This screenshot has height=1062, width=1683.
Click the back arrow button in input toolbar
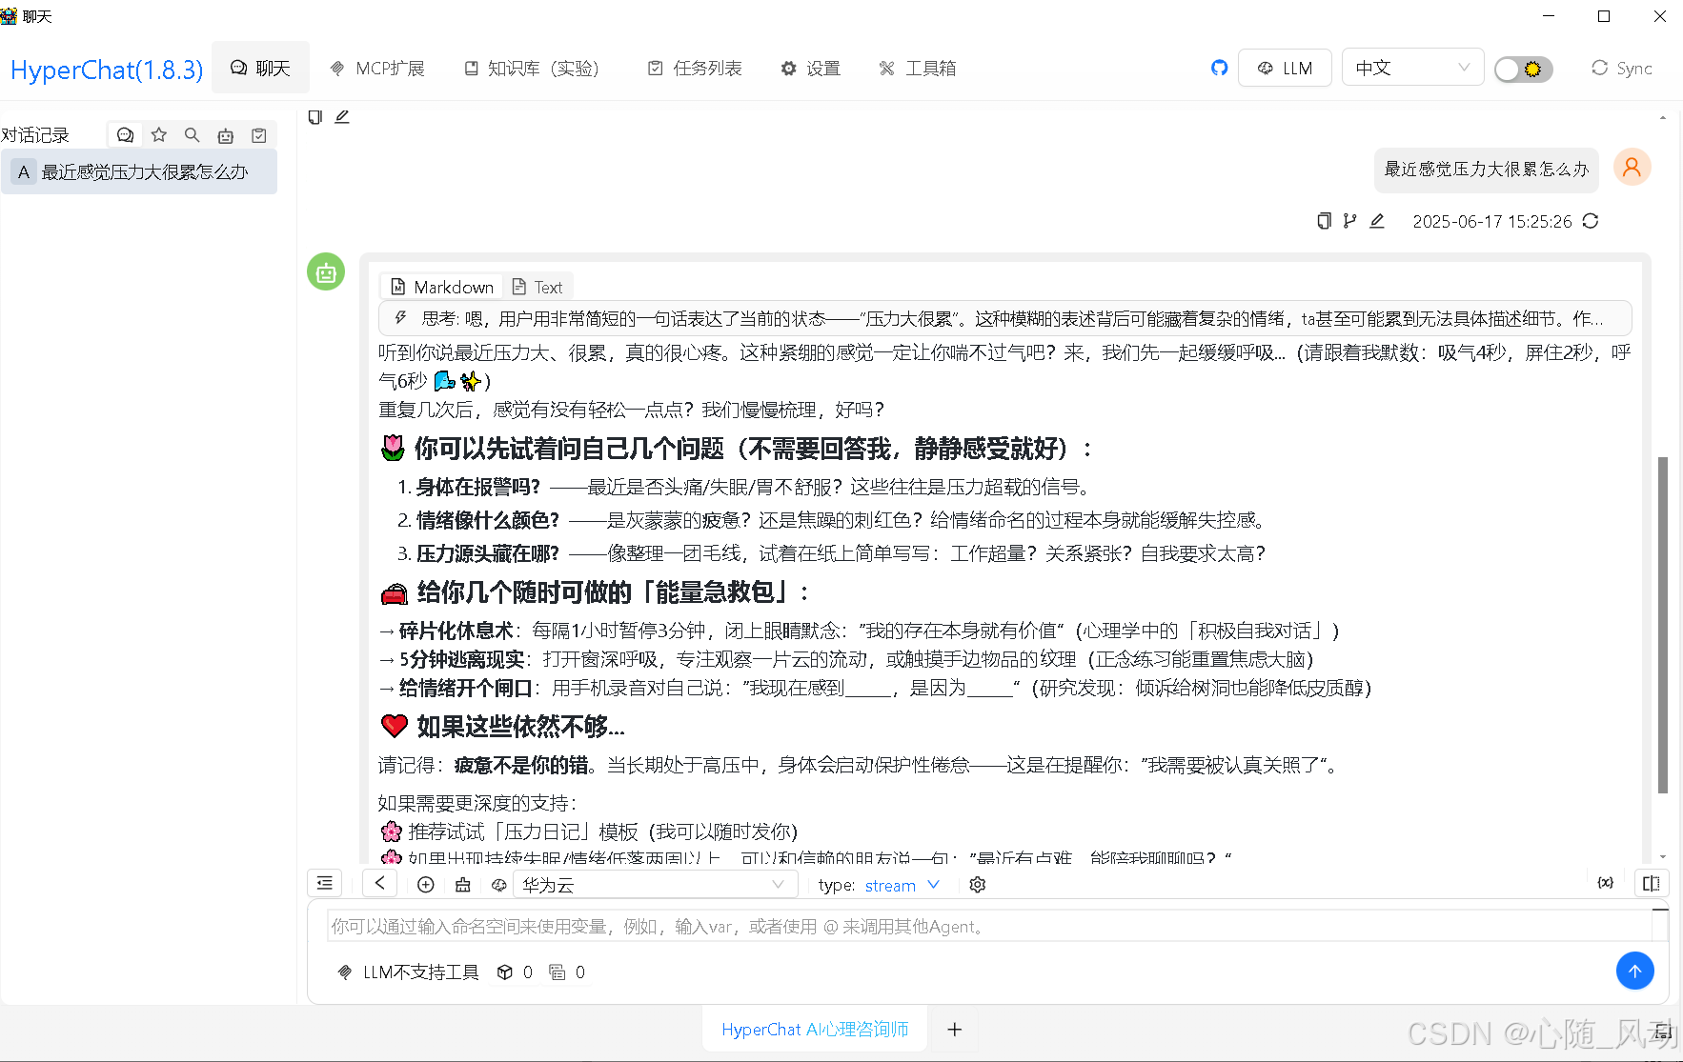coord(380,883)
